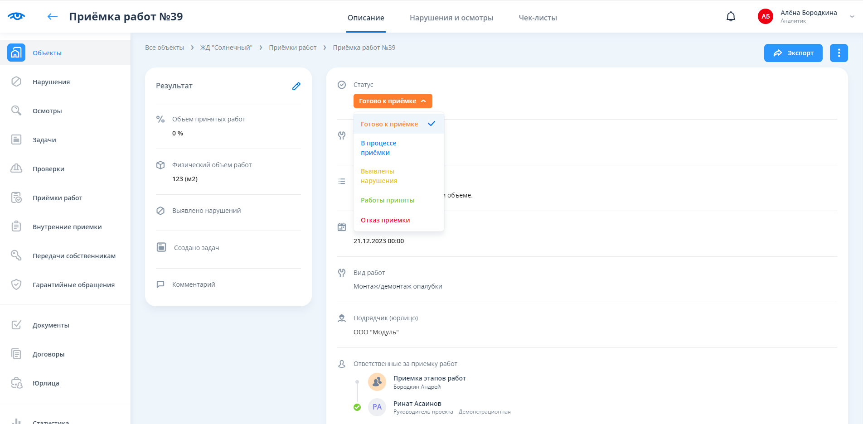
Task: Open Нарушения in the sidebar
Action: (51, 82)
